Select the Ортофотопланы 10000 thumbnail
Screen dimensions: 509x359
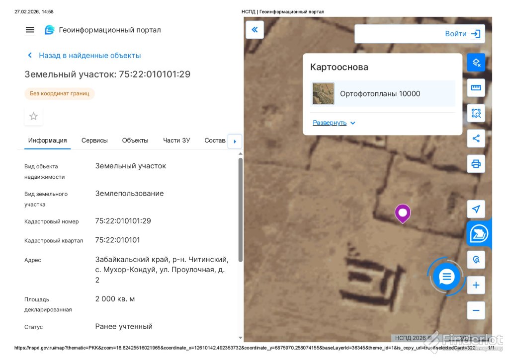pos(323,93)
